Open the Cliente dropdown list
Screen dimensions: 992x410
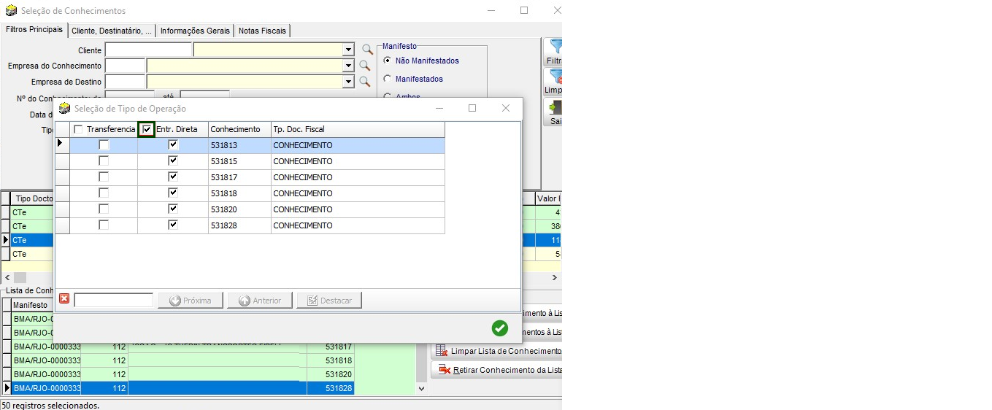pos(348,50)
